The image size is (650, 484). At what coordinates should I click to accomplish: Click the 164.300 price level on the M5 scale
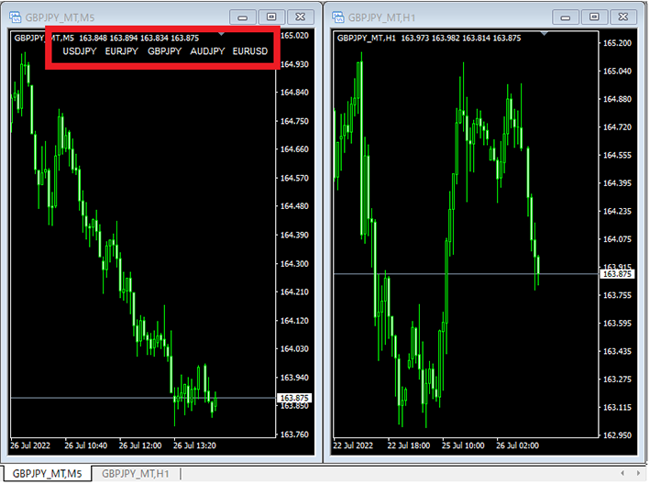click(x=294, y=264)
